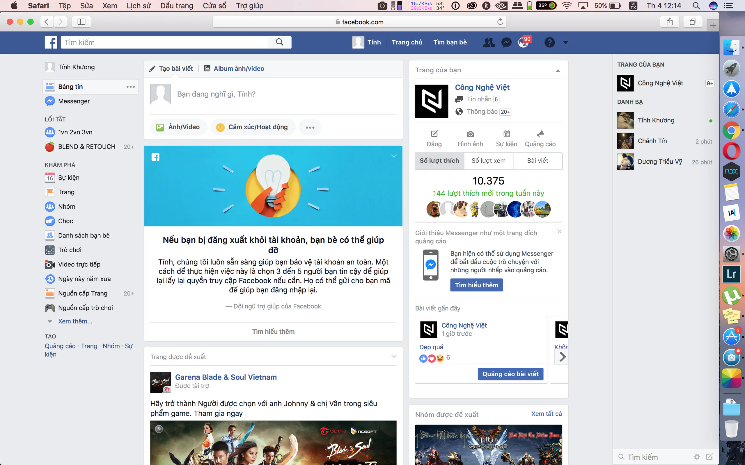
Task: Click new message compose icon in chat
Action: (x=709, y=457)
